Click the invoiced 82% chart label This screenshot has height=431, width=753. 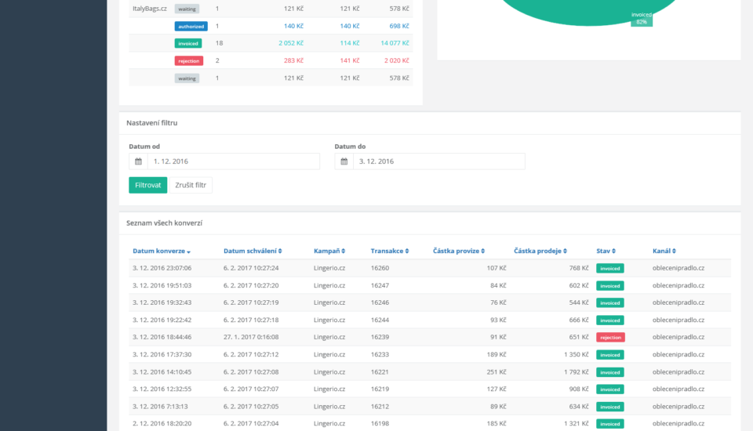click(642, 18)
